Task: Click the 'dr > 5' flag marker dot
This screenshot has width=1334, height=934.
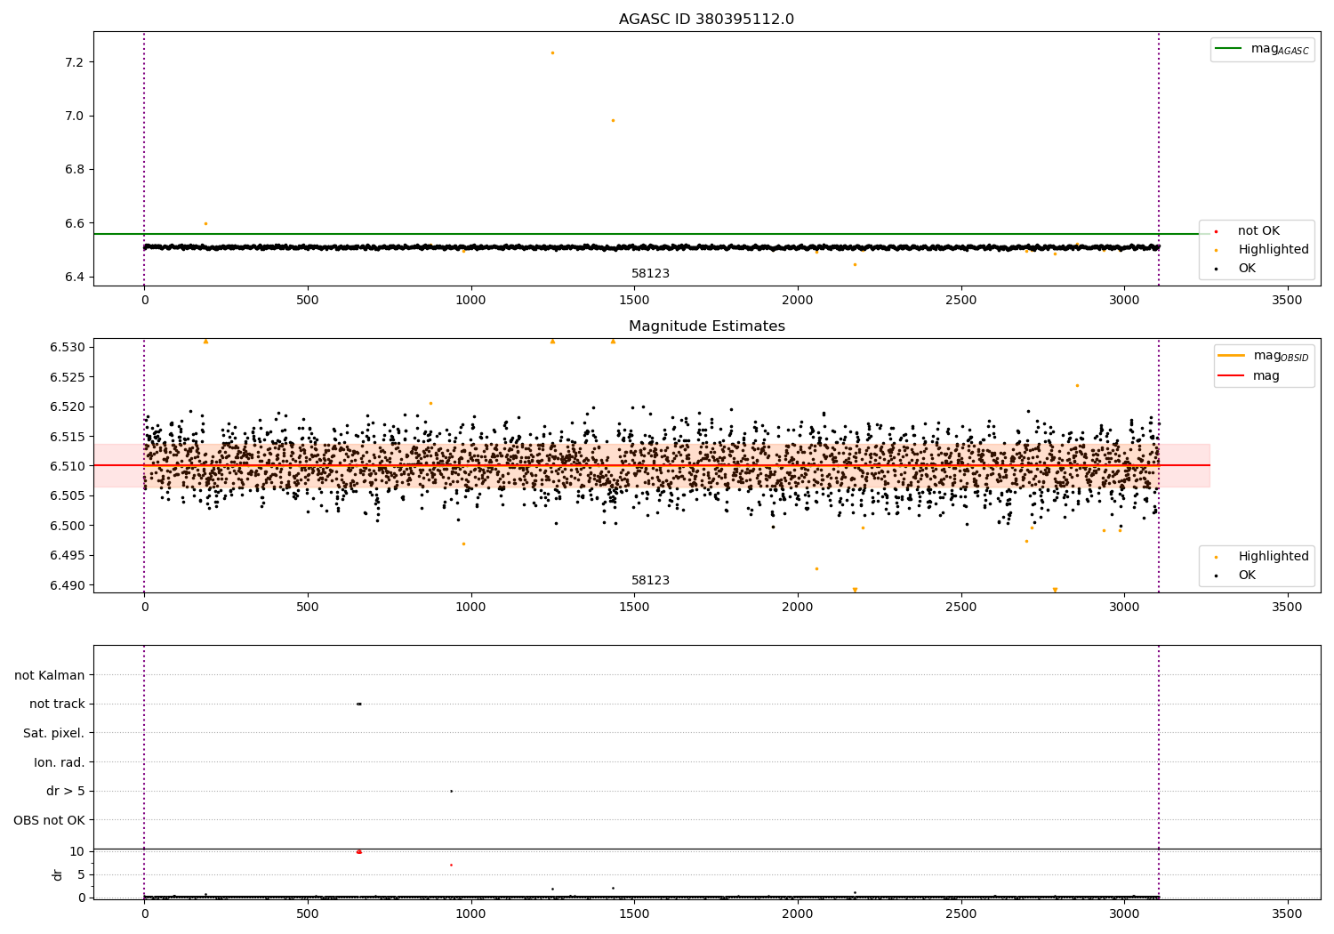Action: click(x=451, y=791)
